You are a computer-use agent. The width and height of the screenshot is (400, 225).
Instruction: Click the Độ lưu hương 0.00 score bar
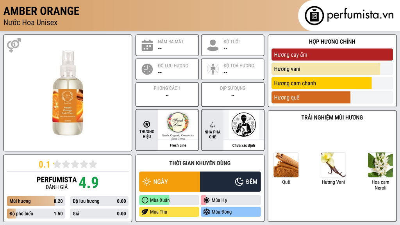click(99, 201)
